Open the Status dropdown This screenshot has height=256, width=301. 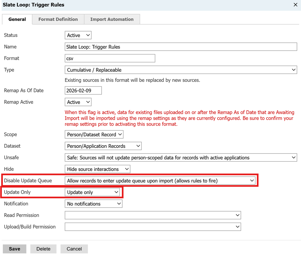tap(78, 35)
